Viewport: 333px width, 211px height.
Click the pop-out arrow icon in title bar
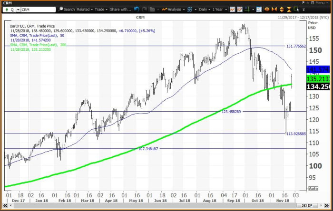tap(303, 3)
